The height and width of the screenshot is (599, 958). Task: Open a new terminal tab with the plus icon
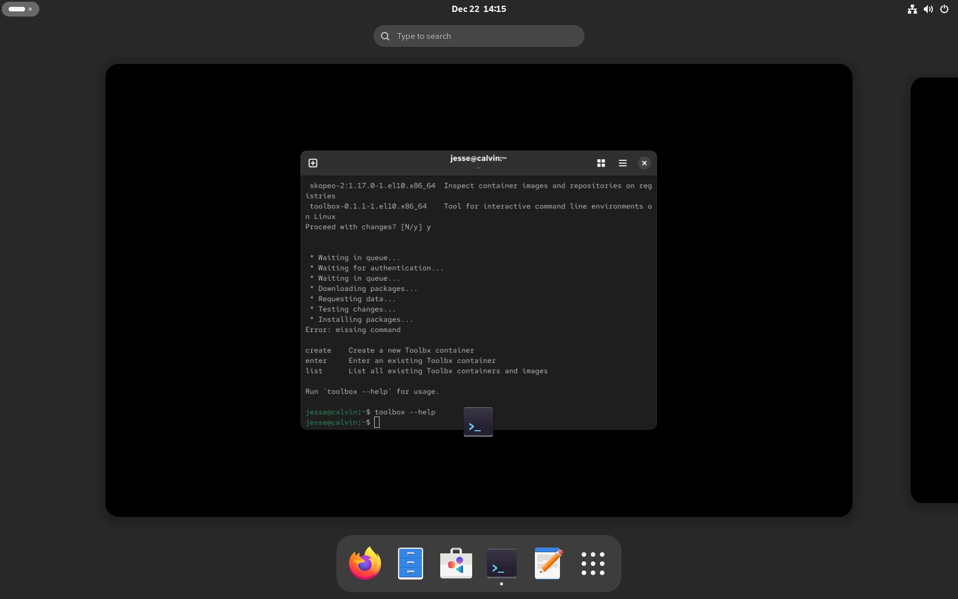[313, 163]
